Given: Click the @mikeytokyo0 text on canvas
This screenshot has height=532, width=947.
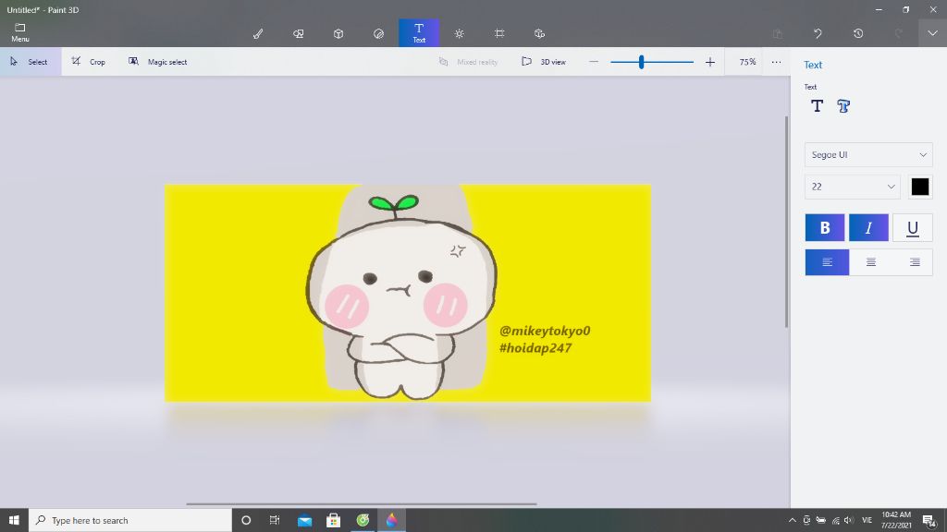Looking at the screenshot, I should [x=545, y=331].
